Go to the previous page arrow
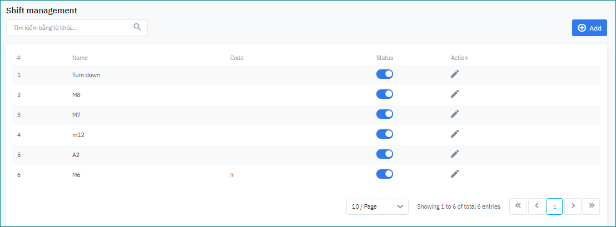This screenshot has height=227, width=616. click(x=536, y=206)
